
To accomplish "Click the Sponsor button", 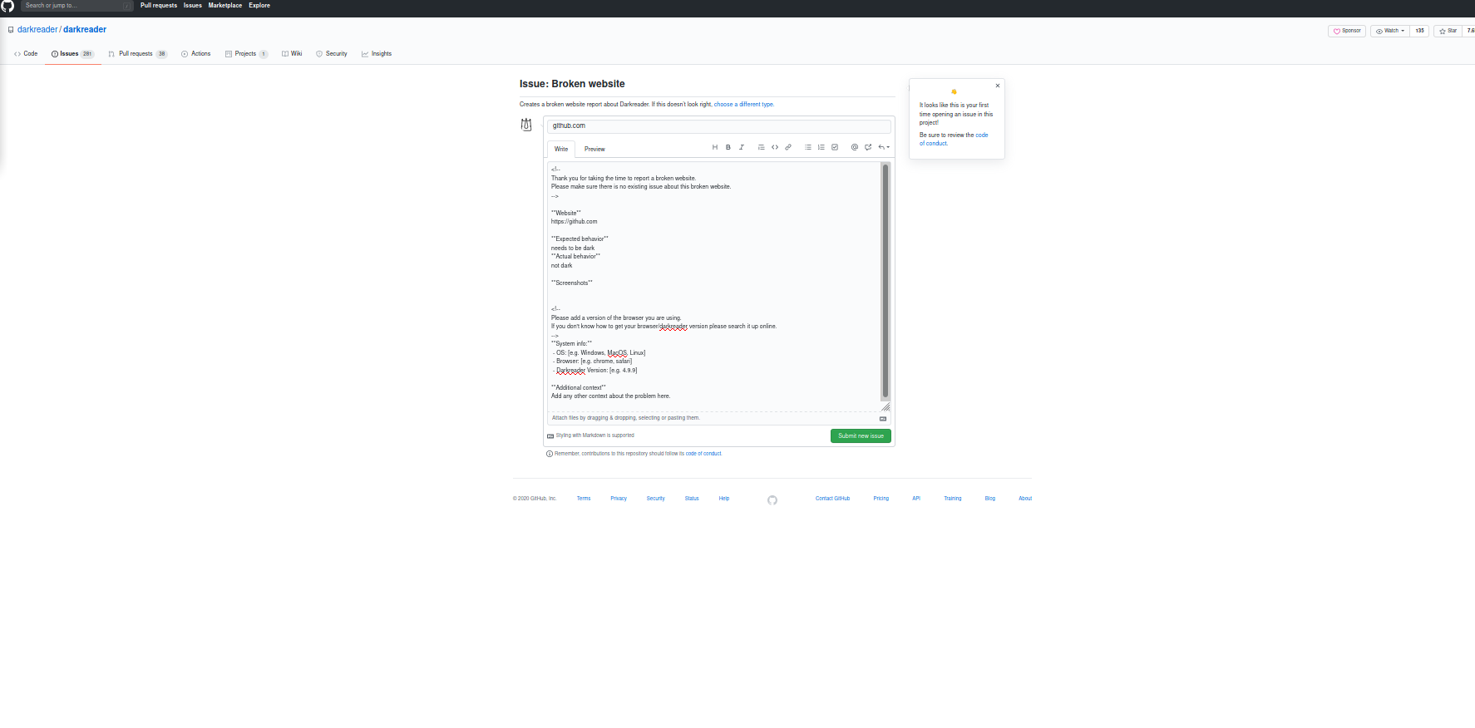I will [x=1346, y=31].
